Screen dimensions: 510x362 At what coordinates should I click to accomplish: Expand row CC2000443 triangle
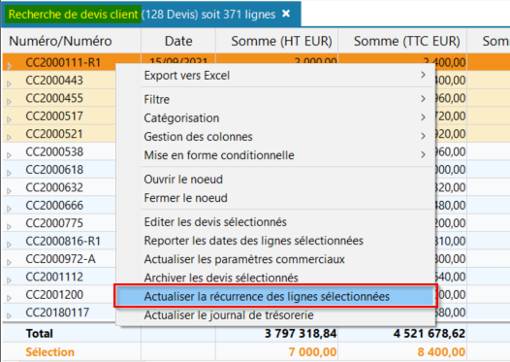pos(9,84)
